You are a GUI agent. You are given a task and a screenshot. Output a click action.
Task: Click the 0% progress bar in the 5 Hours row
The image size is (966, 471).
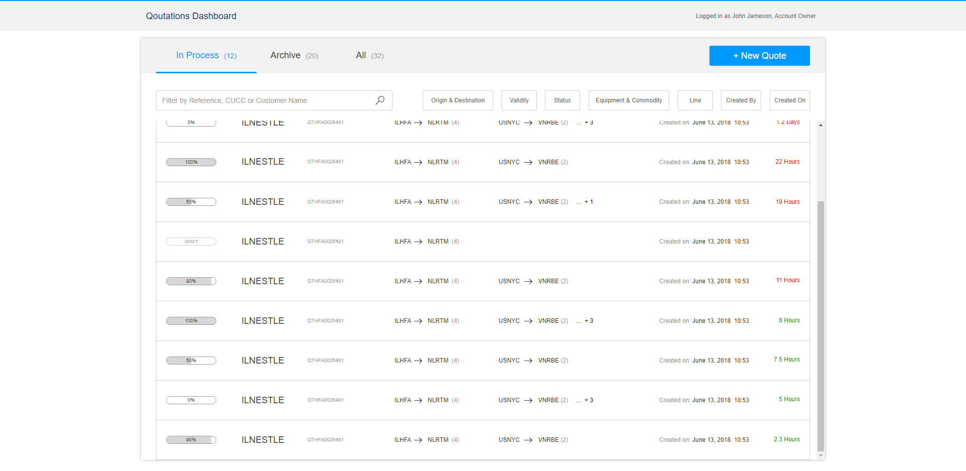tap(191, 400)
